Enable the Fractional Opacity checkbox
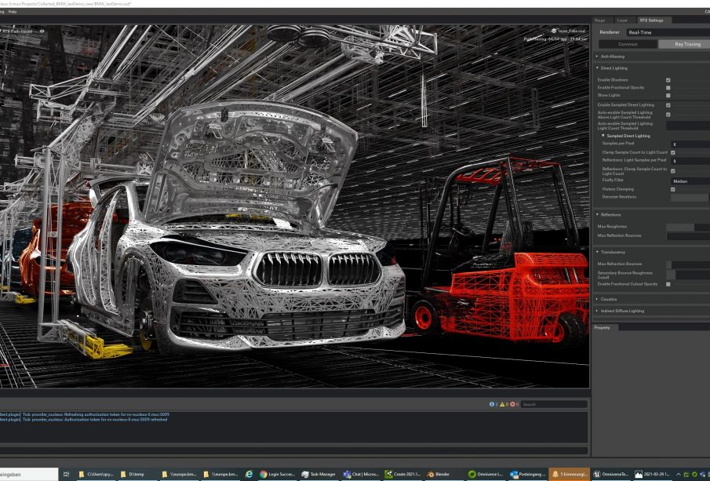The width and height of the screenshot is (710, 481). 668,88
